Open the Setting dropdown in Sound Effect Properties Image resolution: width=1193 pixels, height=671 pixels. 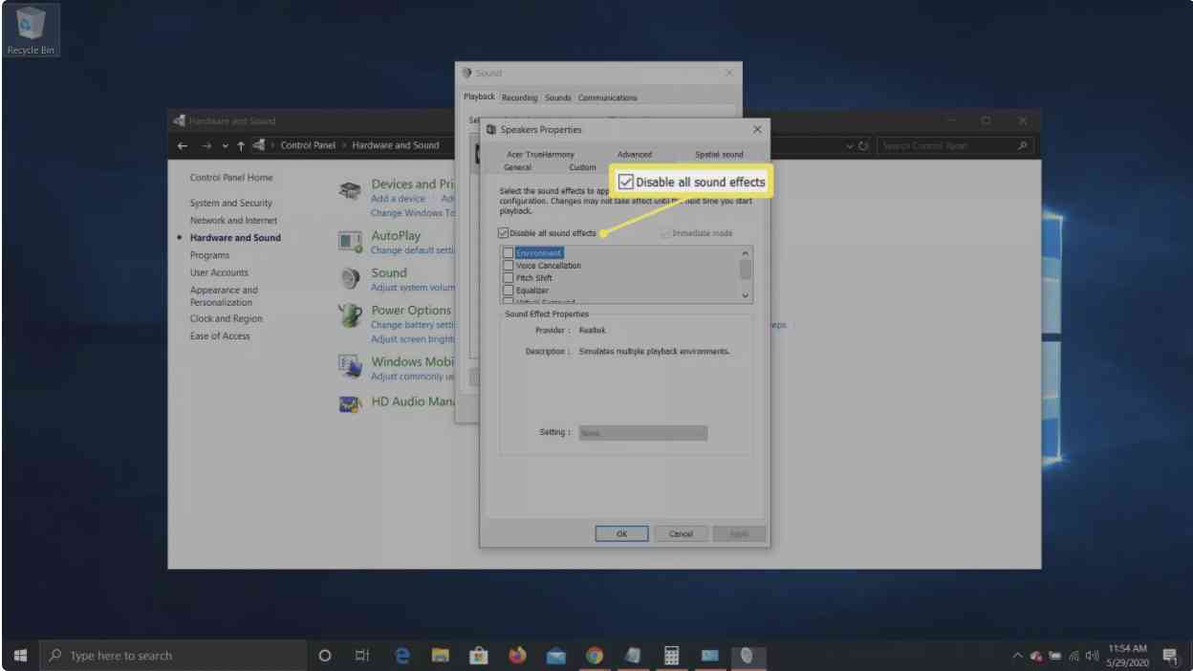coord(642,433)
